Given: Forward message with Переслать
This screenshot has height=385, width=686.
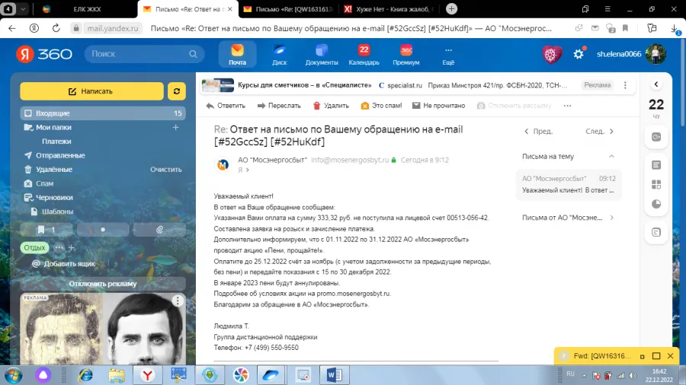Looking at the screenshot, I should 279,106.
